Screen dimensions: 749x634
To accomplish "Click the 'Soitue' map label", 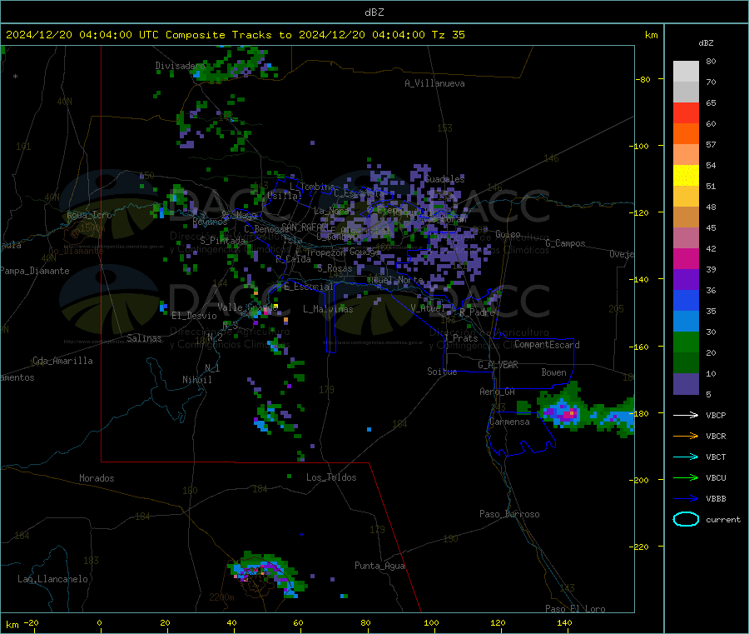I will [443, 372].
